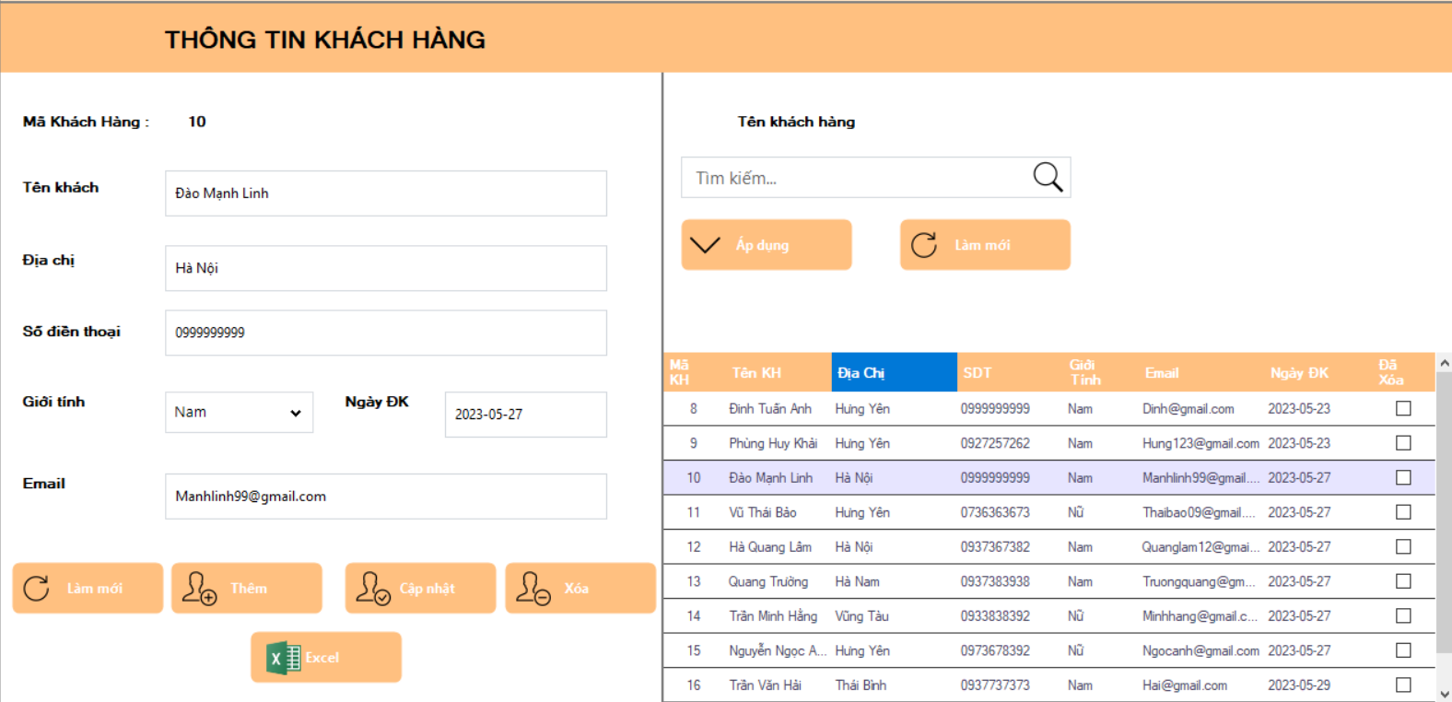Click the Vũng Tàu address cell

[861, 615]
